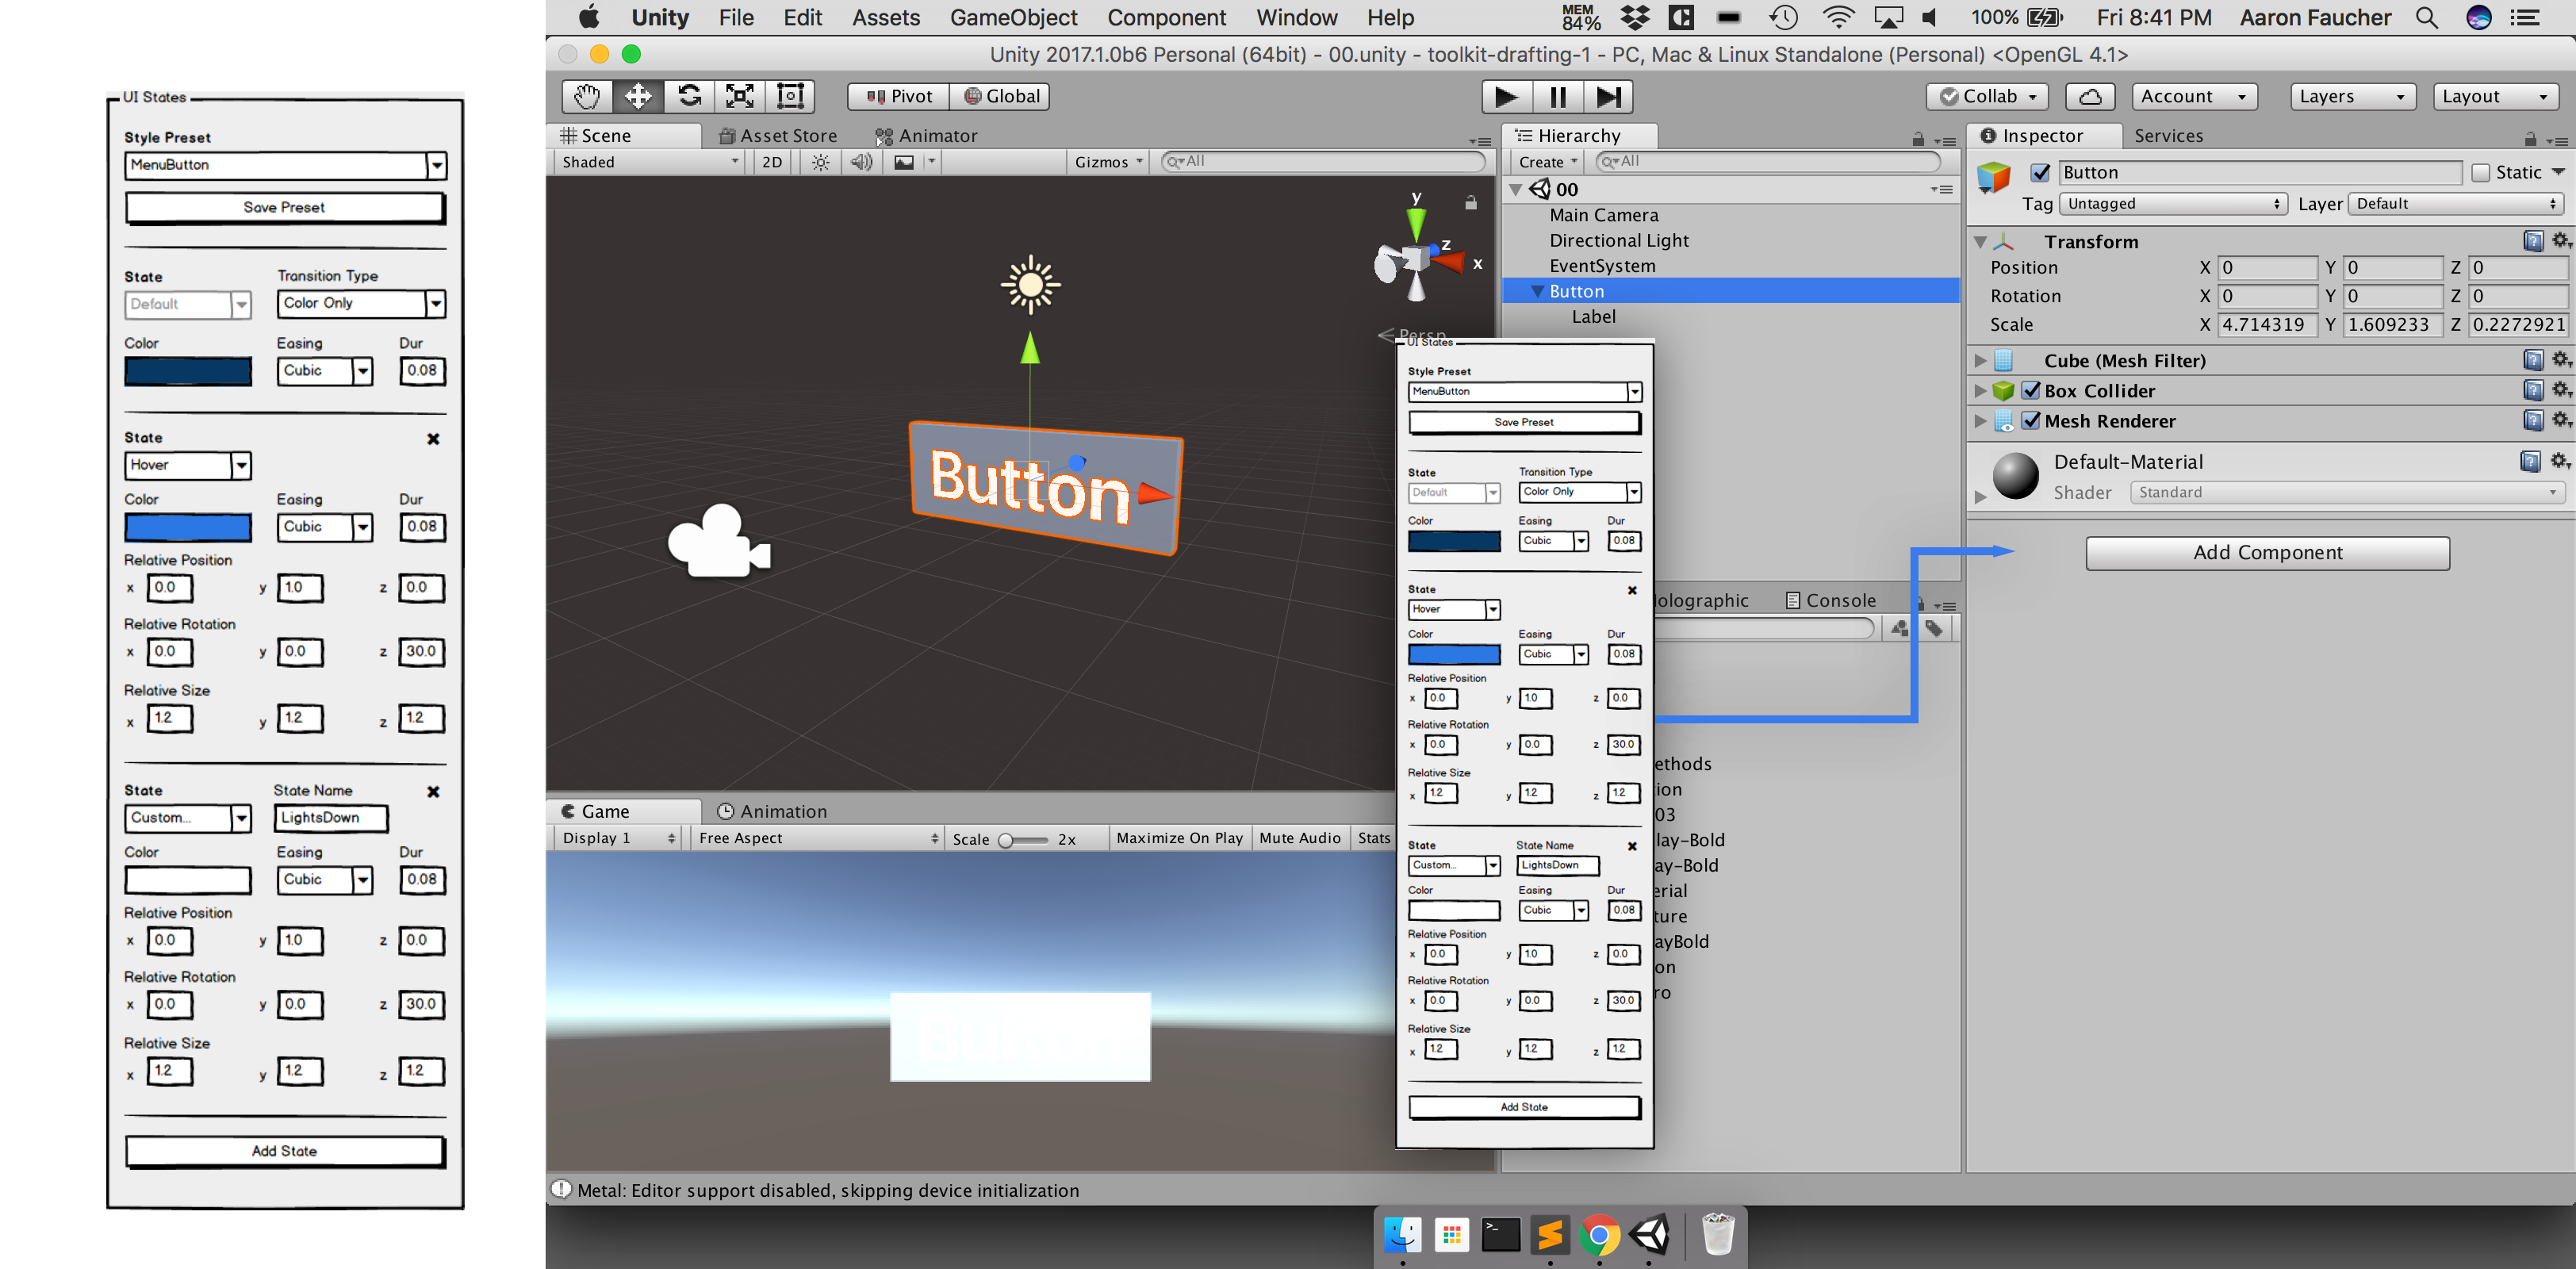Viewport: 2576px width, 1269px height.
Task: Select the Rotate tool icon
Action: (x=689, y=96)
